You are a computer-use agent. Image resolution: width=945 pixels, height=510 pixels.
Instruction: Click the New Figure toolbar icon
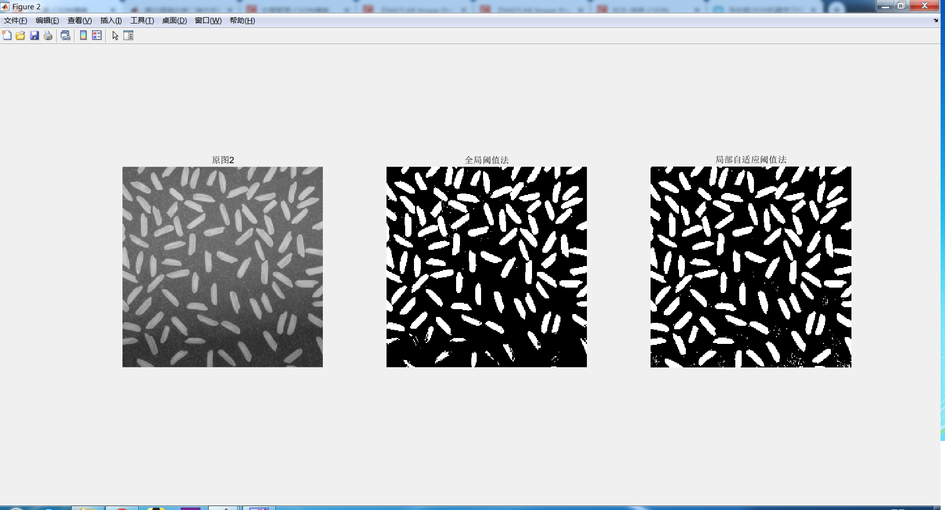point(7,35)
